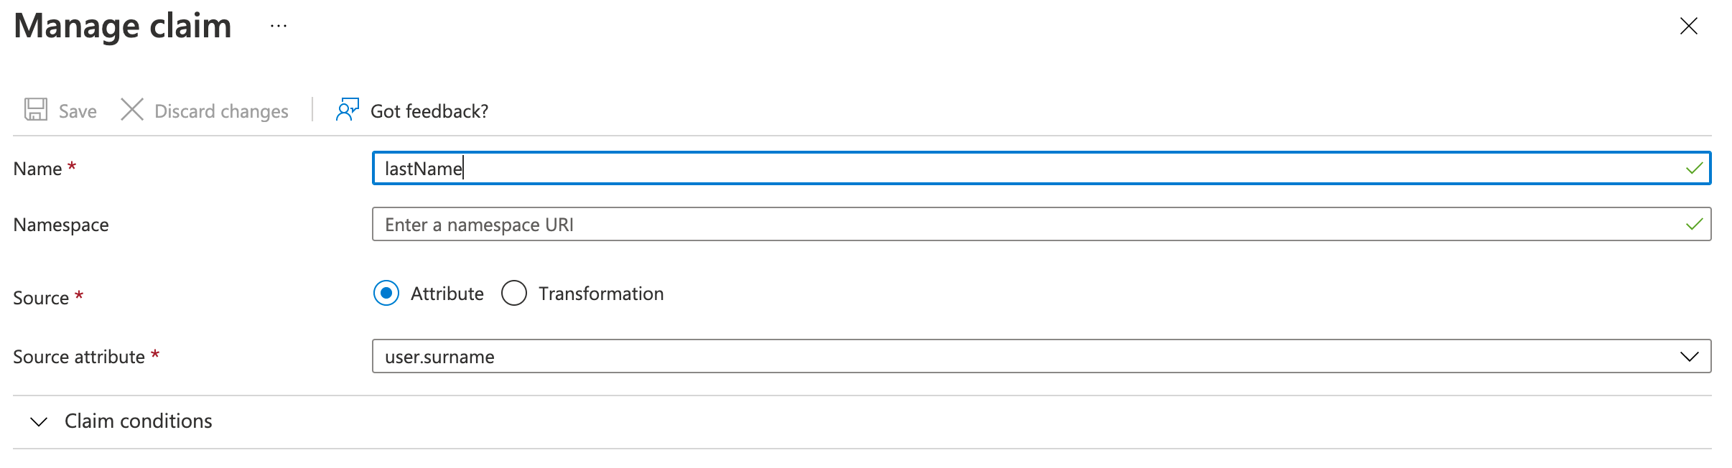Click the Discard changes X icon
Viewport: 1732px width, 468px height.
point(132,110)
